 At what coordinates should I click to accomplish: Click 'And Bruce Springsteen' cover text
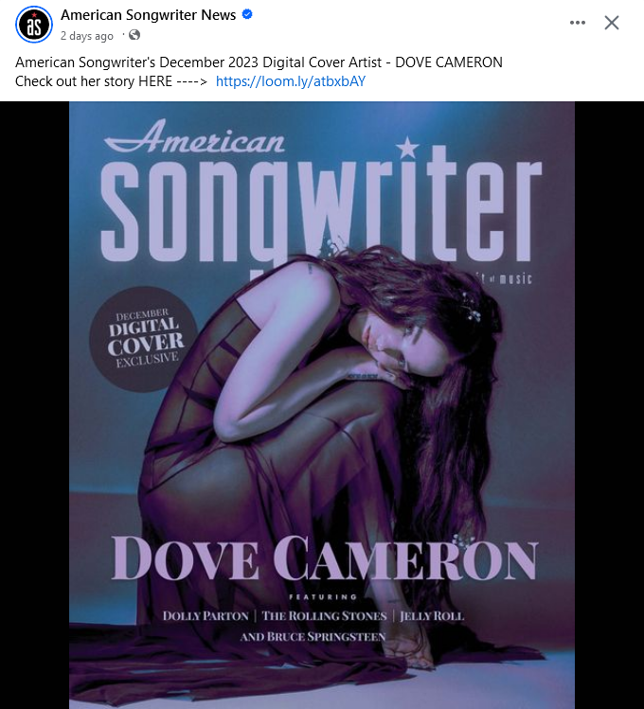pyautogui.click(x=313, y=637)
